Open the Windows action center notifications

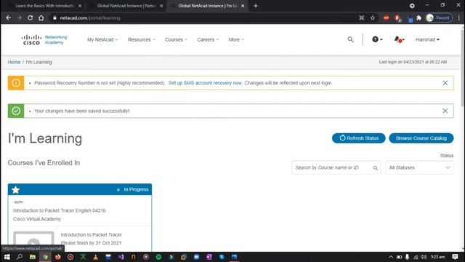click(x=456, y=257)
